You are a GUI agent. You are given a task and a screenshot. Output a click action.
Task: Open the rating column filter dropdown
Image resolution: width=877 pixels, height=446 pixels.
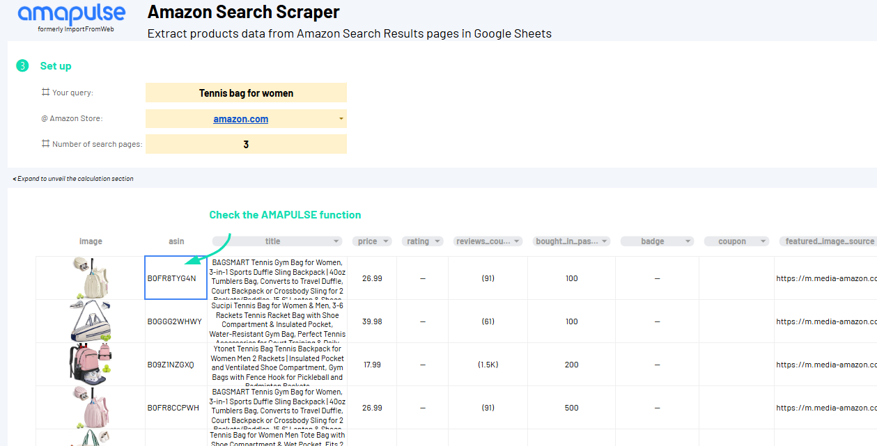point(438,241)
